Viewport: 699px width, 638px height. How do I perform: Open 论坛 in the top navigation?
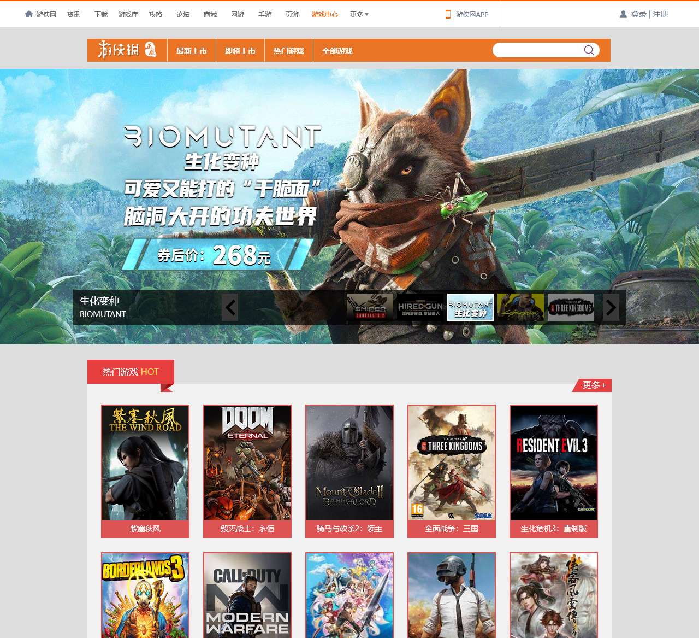tap(183, 15)
